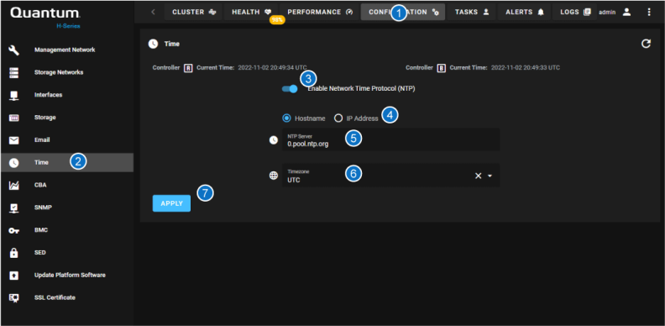Image resolution: width=665 pixels, height=326 pixels.
Task: Click the CBA chart icon
Action: [14, 186]
